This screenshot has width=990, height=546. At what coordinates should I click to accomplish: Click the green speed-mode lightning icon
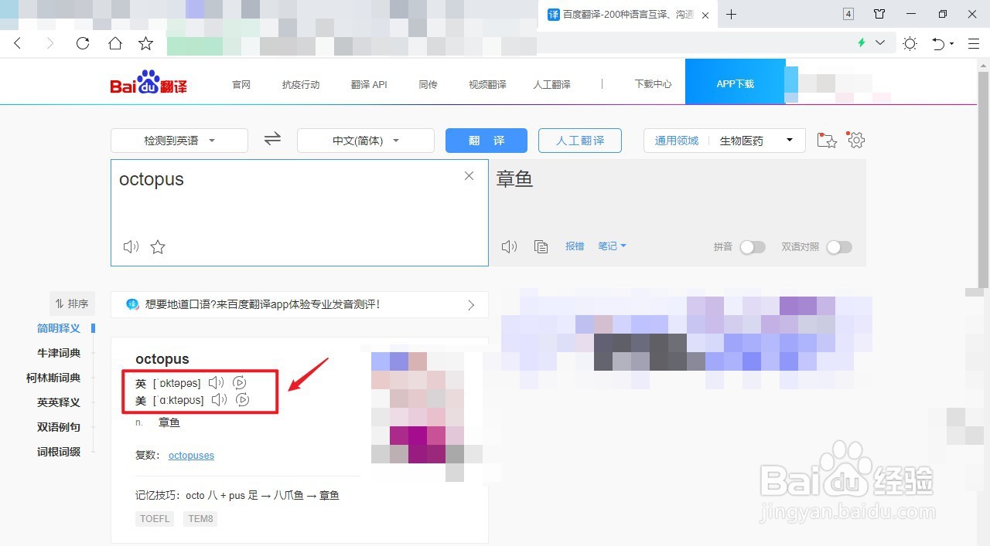coord(862,42)
